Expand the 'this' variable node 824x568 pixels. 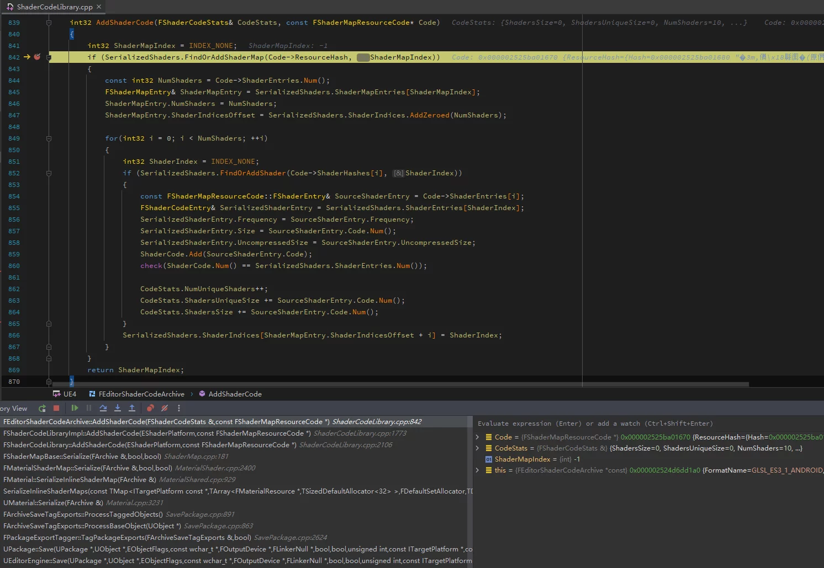pyautogui.click(x=478, y=470)
